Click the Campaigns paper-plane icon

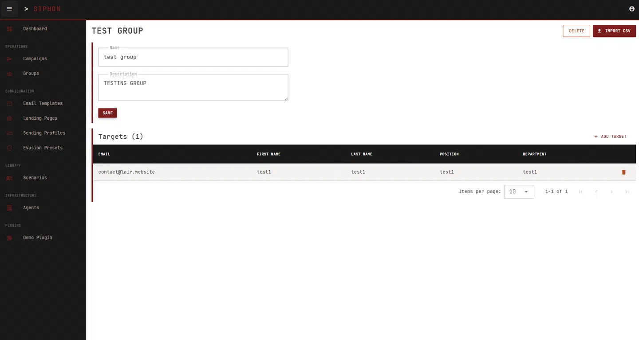pyautogui.click(x=10, y=59)
